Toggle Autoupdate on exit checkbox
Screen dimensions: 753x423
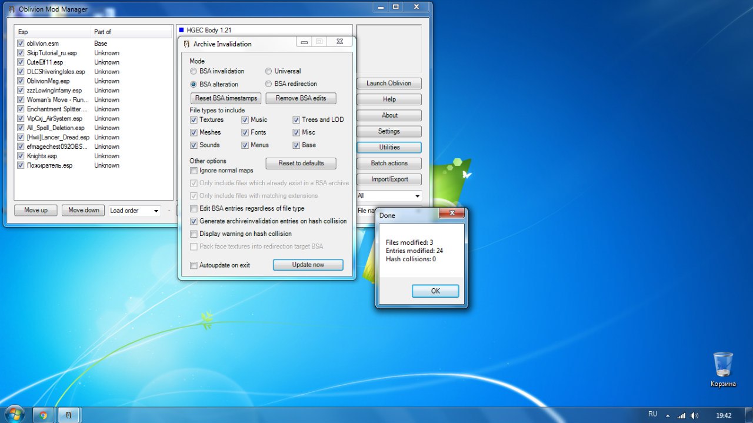click(194, 265)
